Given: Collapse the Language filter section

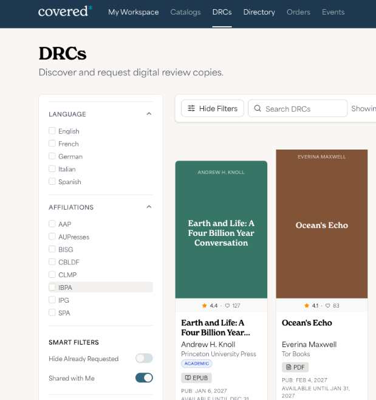Looking at the screenshot, I should [149, 114].
